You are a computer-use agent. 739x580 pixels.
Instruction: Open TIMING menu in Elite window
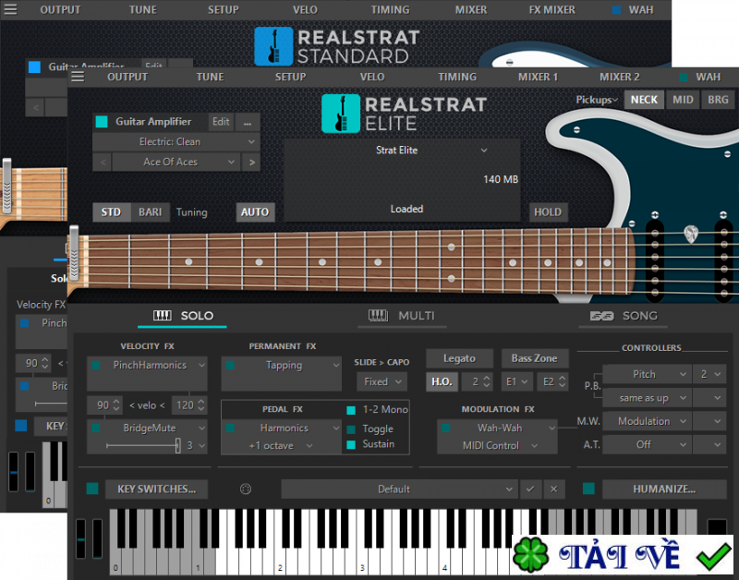[457, 77]
